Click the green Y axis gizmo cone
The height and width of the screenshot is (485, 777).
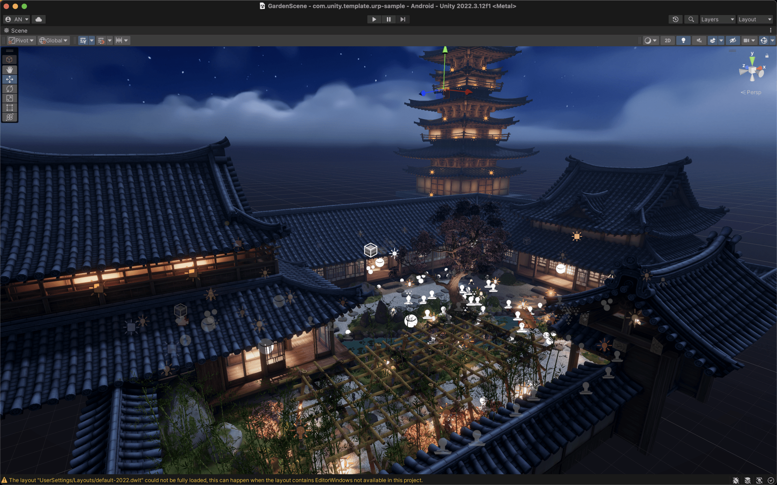752,61
